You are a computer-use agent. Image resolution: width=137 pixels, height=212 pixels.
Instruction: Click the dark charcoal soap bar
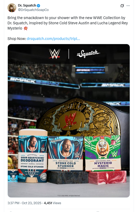pos(68,177)
